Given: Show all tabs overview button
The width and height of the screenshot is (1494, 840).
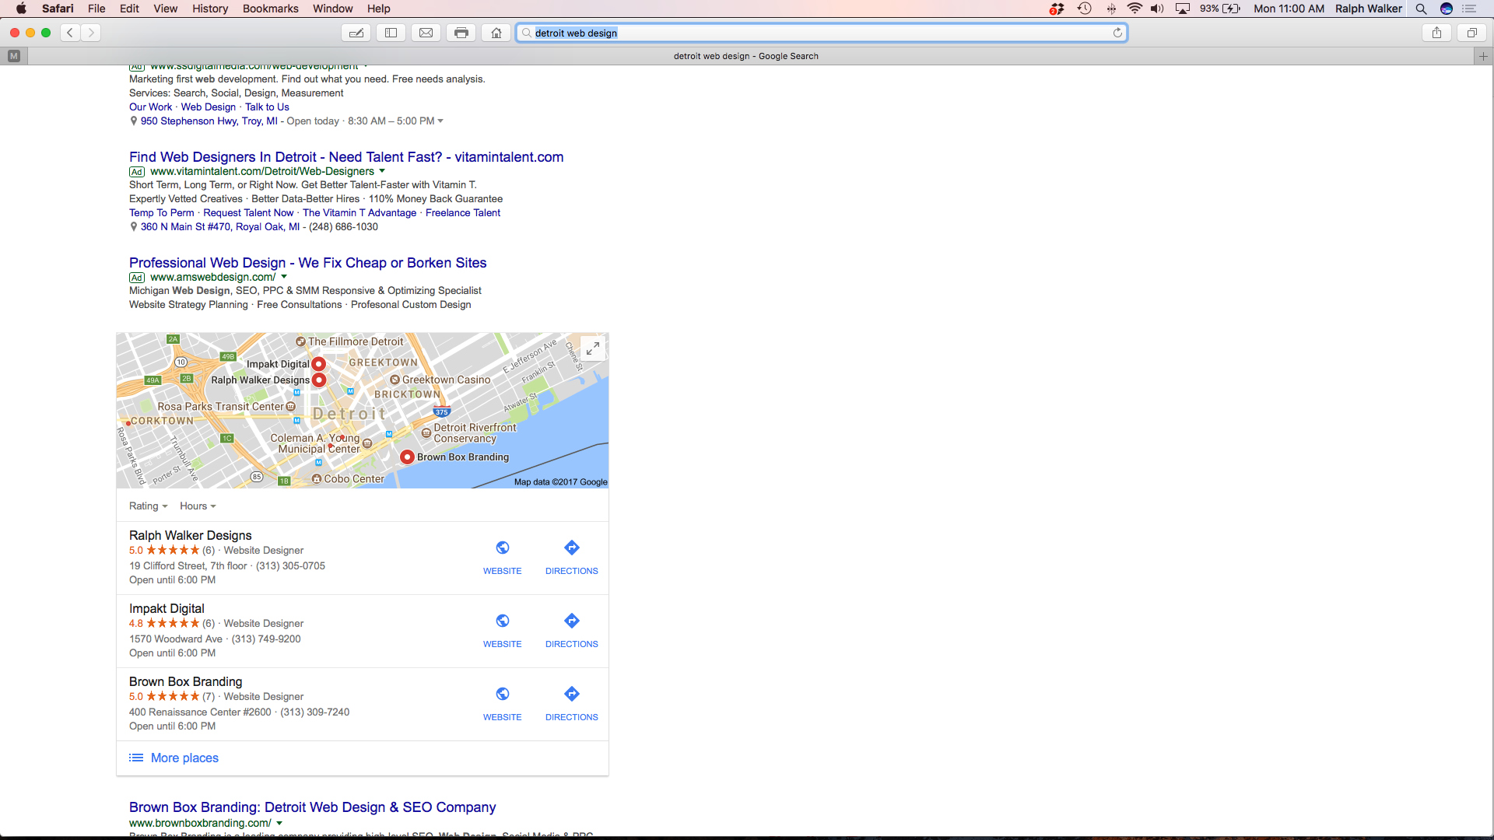Looking at the screenshot, I should point(1472,33).
